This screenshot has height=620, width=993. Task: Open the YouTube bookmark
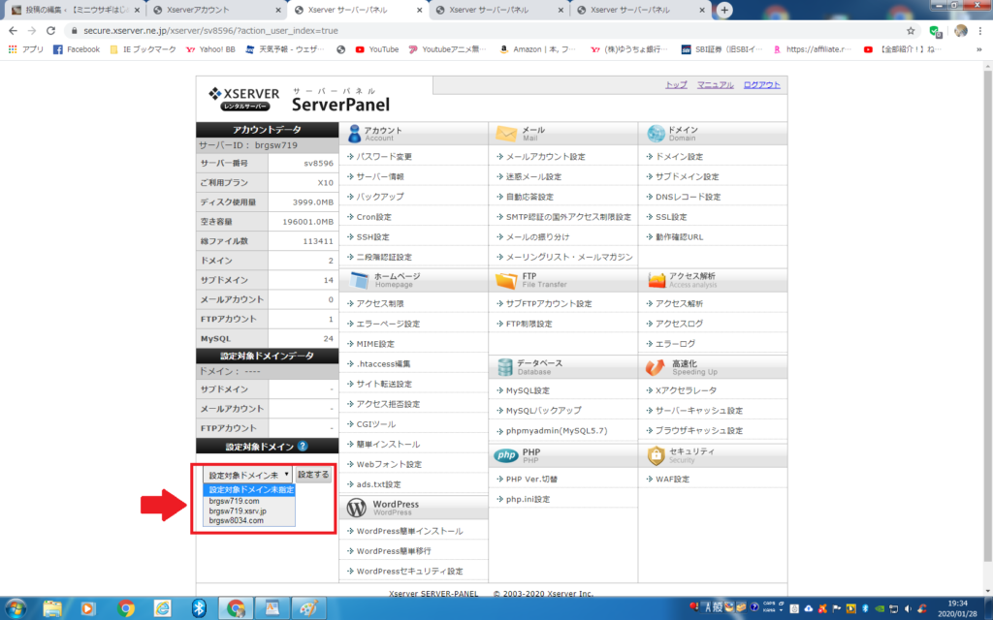[x=377, y=49]
